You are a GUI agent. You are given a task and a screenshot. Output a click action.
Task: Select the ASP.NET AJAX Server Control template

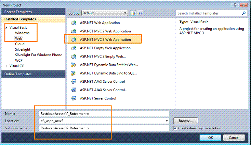point(102,82)
